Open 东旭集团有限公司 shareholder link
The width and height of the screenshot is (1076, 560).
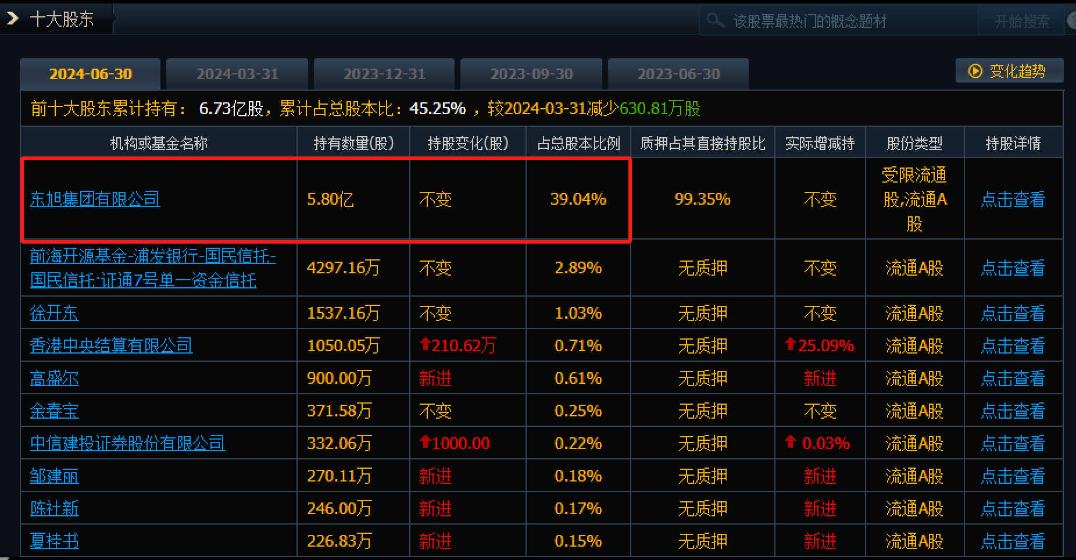(x=95, y=199)
